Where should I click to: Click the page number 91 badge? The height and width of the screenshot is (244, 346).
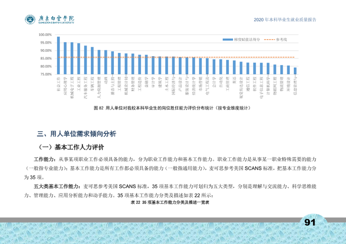pos(310,222)
